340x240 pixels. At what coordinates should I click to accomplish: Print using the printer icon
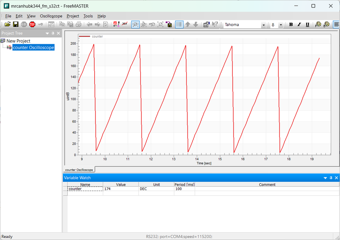(x=79, y=24)
